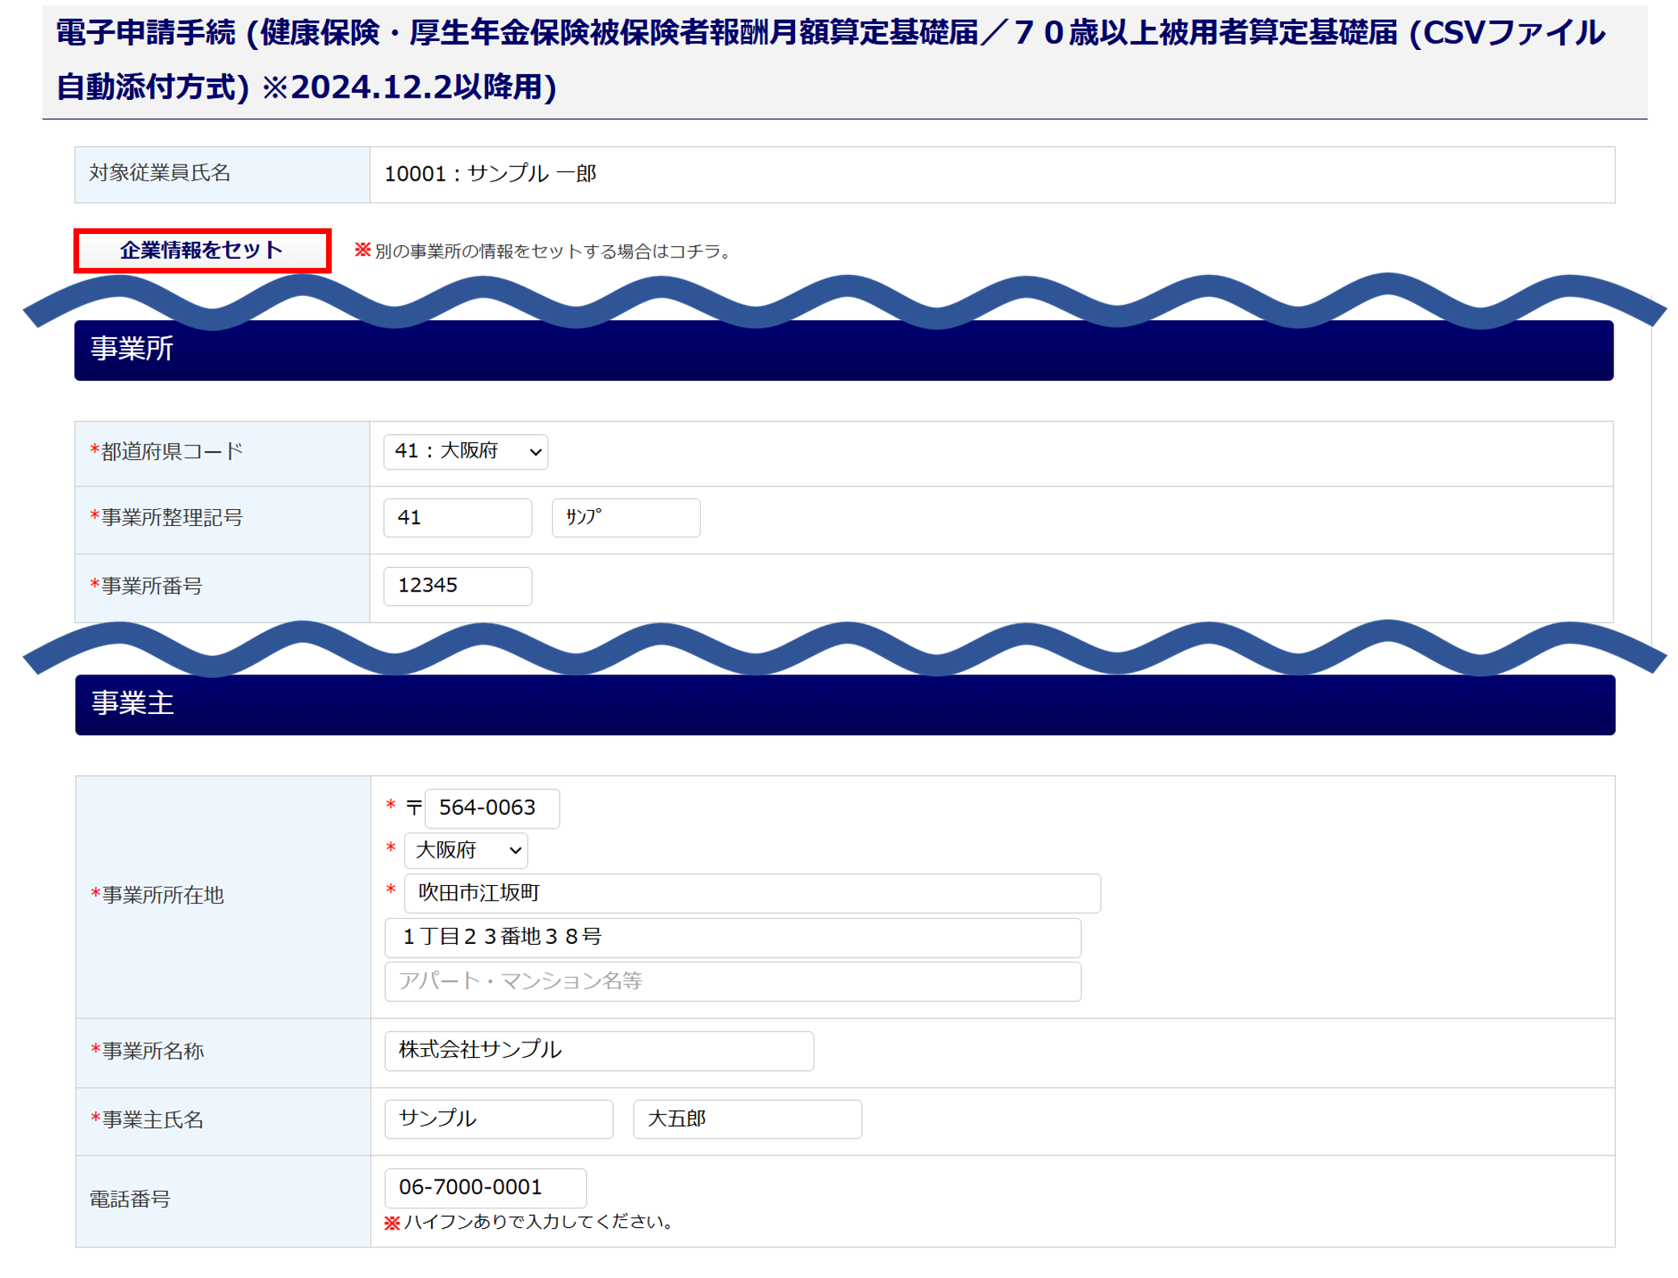Click the 事業所整理記号 field containing ｻﾝﾌﾟ
This screenshot has width=1678, height=1278.
pos(626,518)
